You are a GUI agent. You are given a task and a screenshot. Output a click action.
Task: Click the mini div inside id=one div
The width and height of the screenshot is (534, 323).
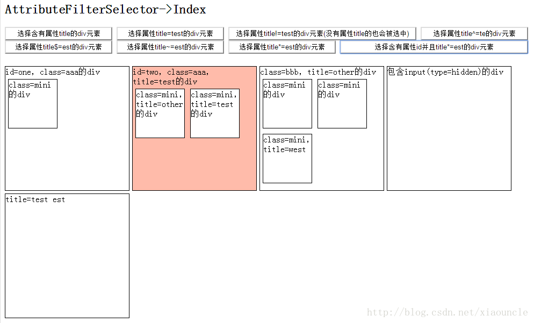point(33,104)
